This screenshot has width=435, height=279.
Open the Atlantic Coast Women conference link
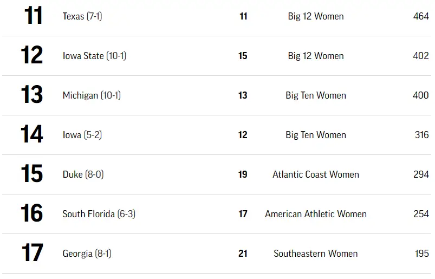point(316,174)
